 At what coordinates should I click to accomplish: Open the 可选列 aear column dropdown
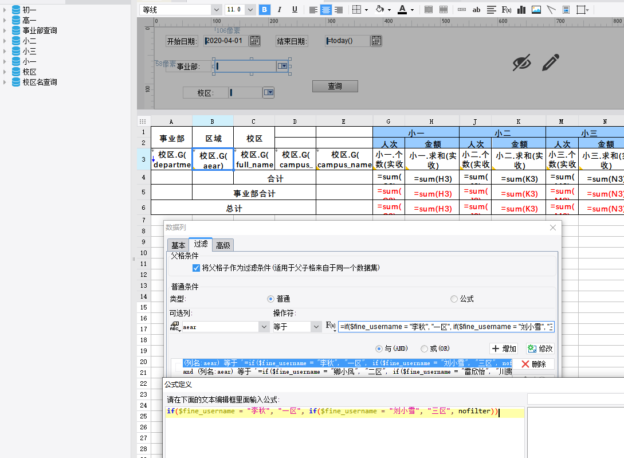point(264,327)
